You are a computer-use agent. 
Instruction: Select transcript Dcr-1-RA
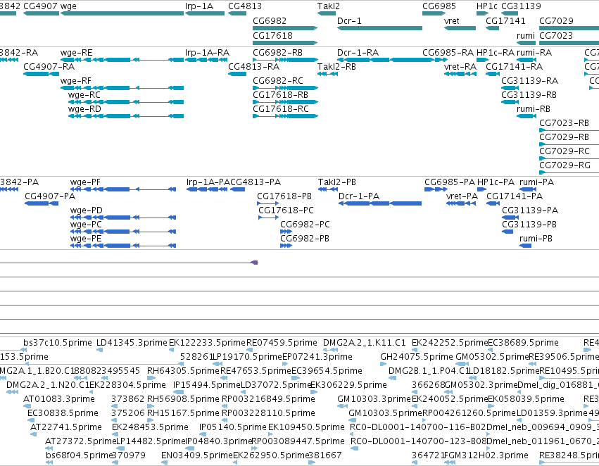pos(385,60)
